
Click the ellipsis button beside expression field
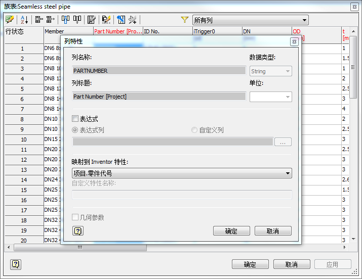tap(283, 142)
